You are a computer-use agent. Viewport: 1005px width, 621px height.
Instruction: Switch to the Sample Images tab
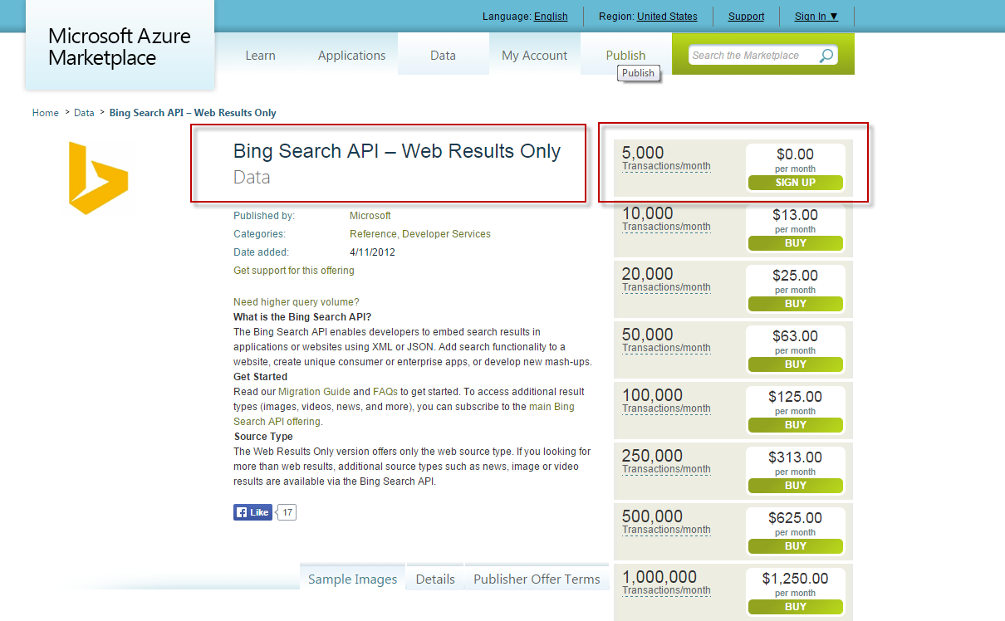(353, 579)
